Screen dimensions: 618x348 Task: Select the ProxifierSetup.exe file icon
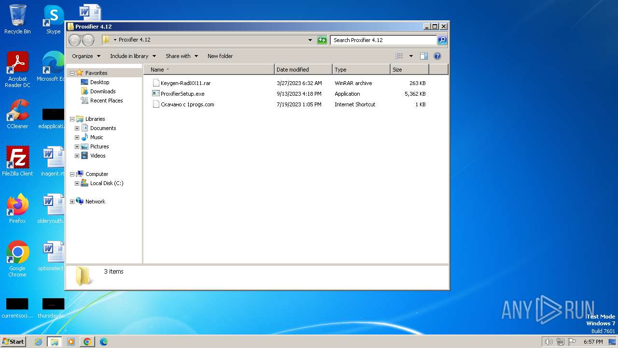pyautogui.click(x=156, y=93)
